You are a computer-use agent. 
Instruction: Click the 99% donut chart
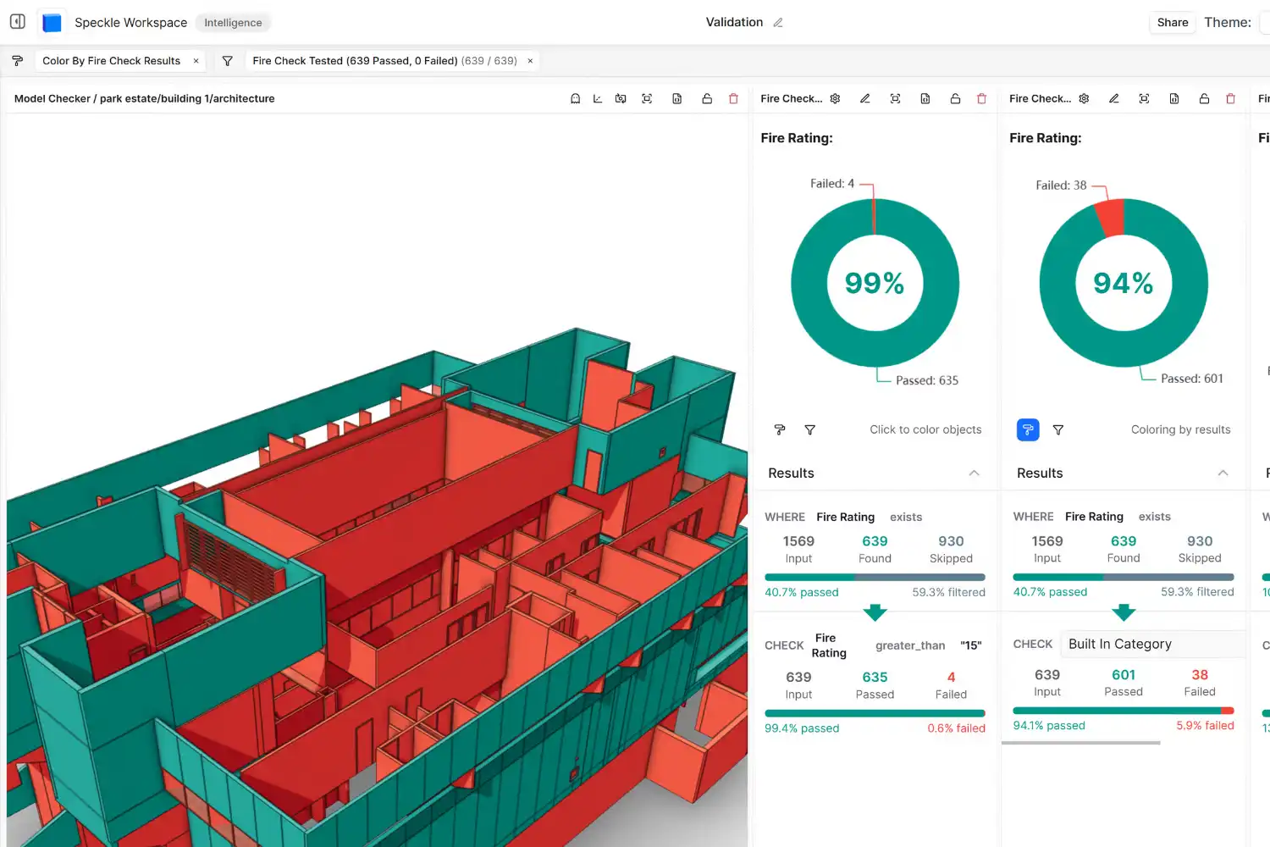(875, 283)
